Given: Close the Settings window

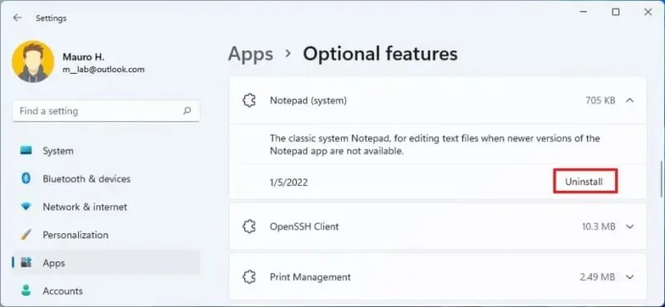Looking at the screenshot, I should click(648, 12).
